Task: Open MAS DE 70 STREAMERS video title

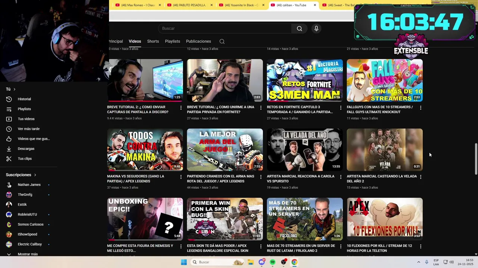Action: [x=301, y=248]
